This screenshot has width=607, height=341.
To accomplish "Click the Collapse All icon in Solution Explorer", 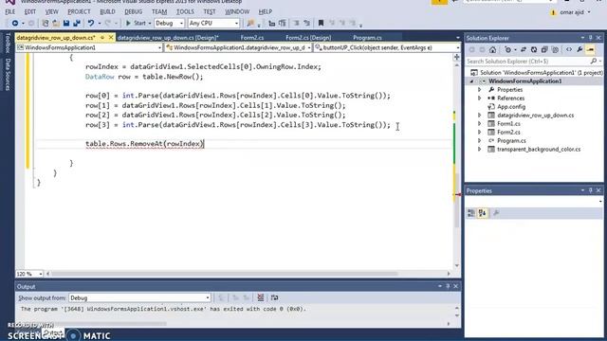I will 544,50.
